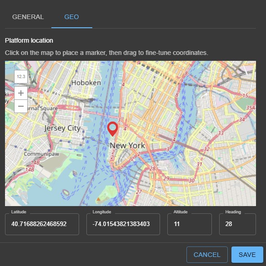The image size is (266, 266).
Task: Save the platform location settings
Action: click(247, 255)
